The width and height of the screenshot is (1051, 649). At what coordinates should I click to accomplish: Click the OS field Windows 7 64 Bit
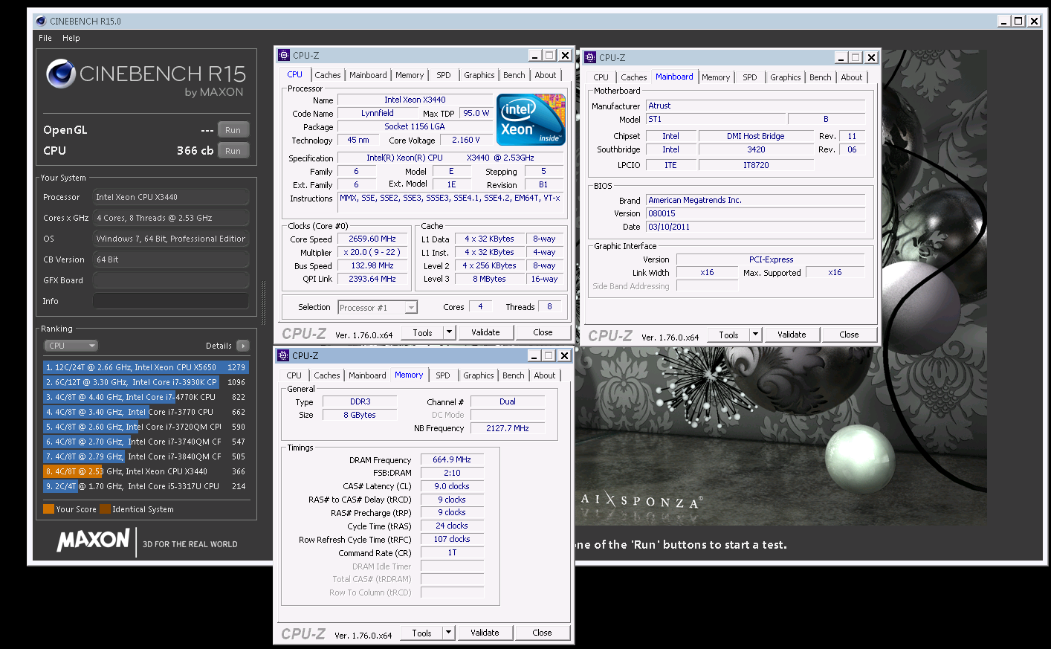point(171,239)
